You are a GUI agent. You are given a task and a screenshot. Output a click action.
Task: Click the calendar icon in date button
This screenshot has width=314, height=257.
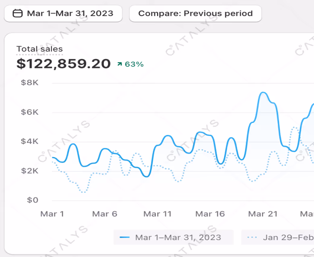[18, 14]
